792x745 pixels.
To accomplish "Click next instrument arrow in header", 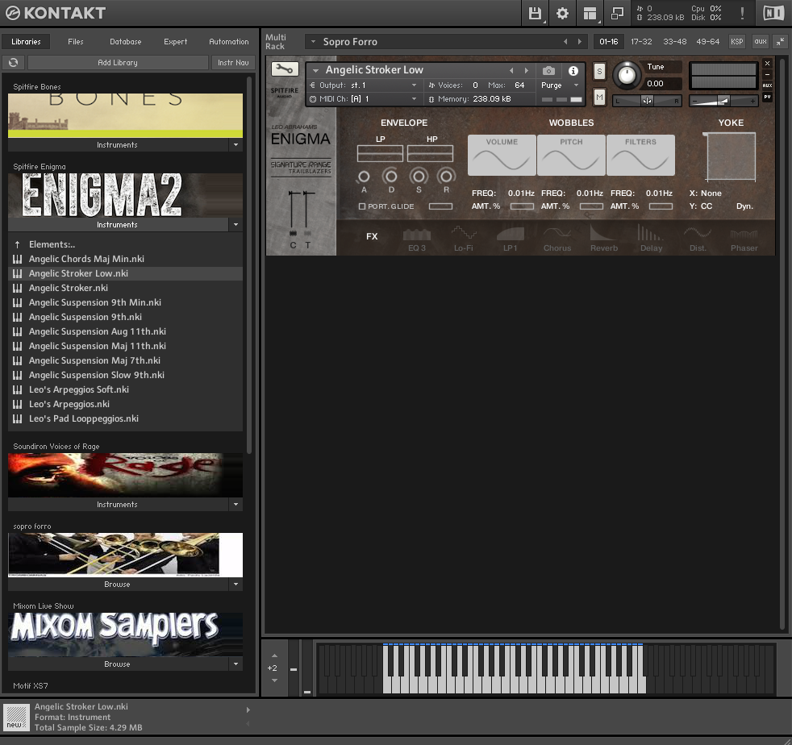I will (527, 70).
